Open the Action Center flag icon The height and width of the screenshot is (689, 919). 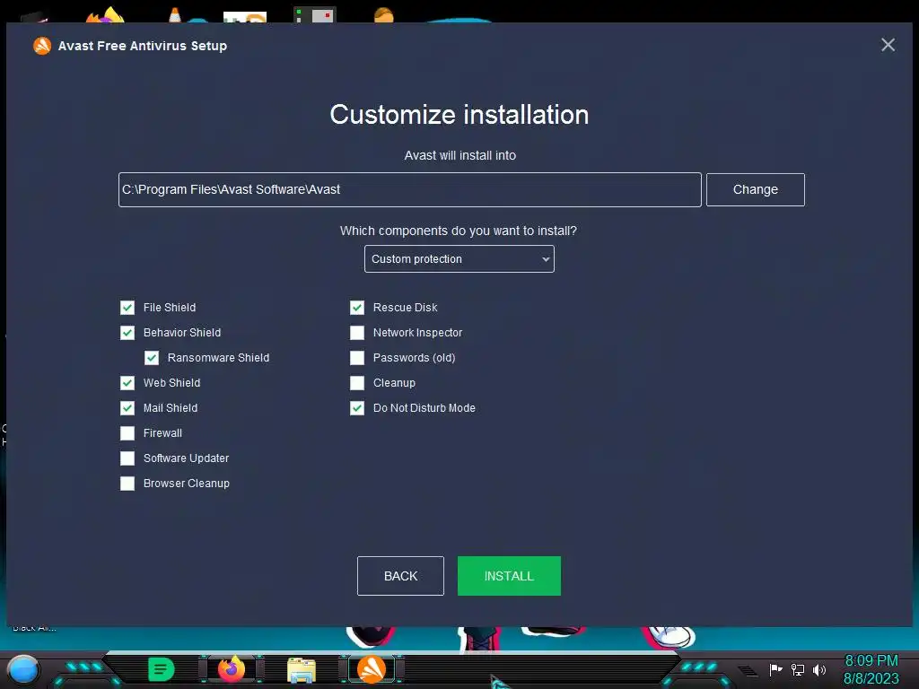click(x=775, y=669)
